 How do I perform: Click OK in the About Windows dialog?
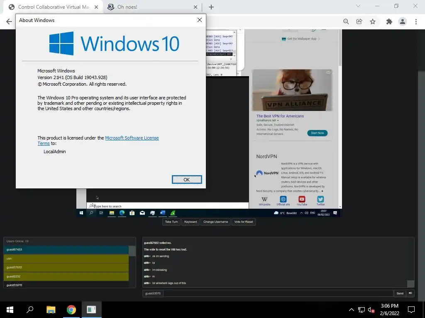coord(187,180)
